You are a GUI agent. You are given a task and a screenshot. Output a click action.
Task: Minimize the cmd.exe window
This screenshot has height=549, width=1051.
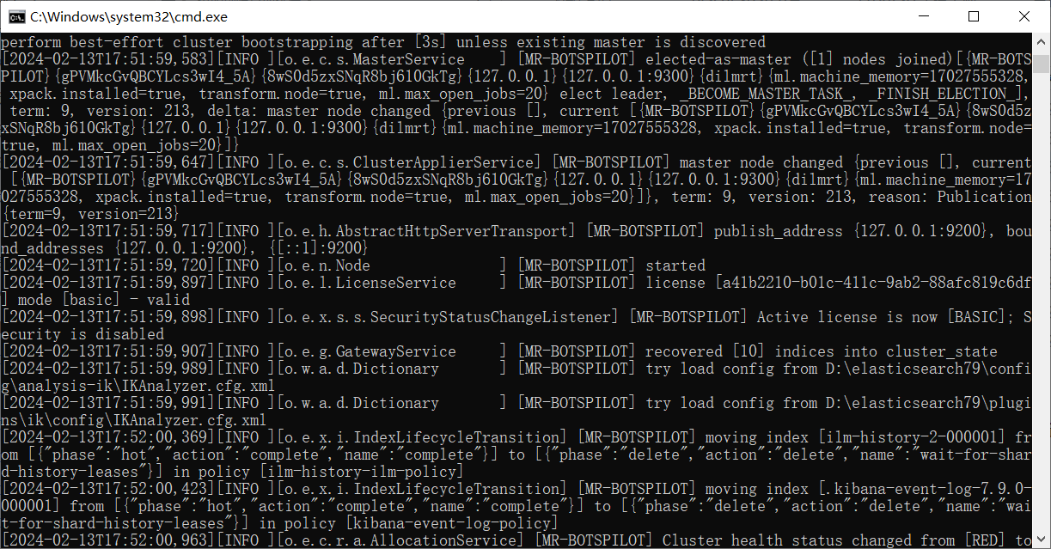point(923,16)
